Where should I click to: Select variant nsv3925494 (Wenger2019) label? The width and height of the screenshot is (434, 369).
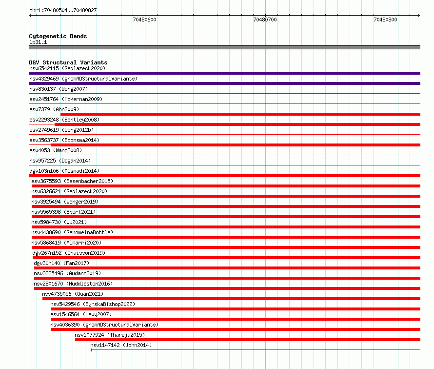(65, 202)
